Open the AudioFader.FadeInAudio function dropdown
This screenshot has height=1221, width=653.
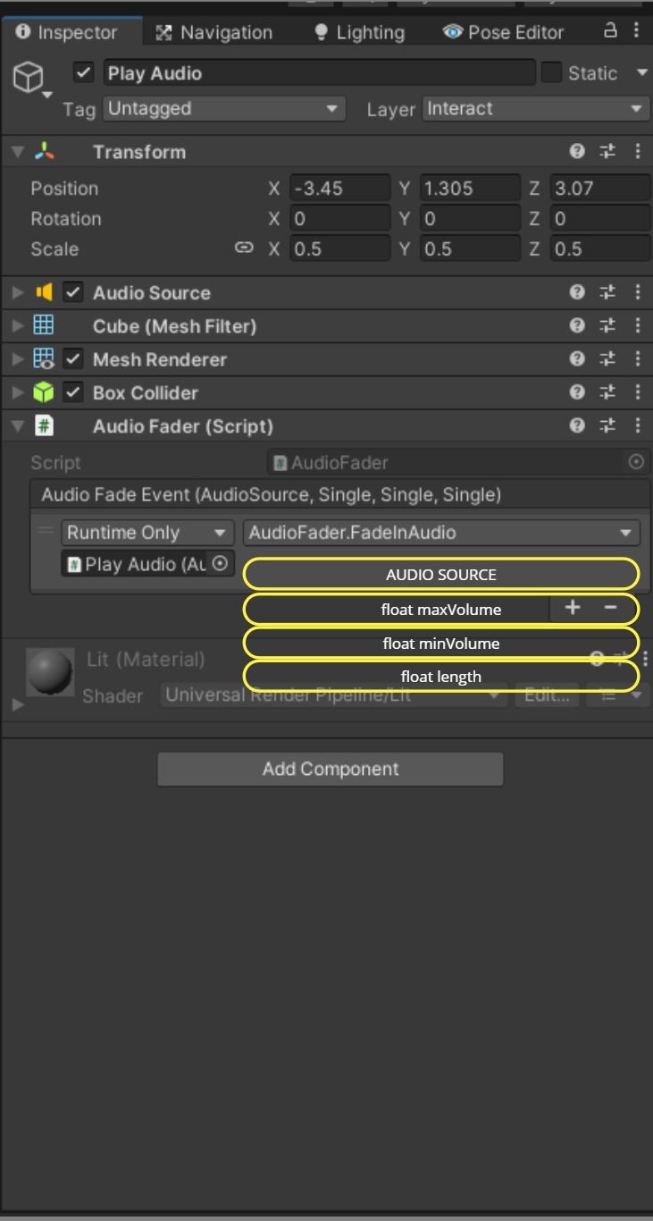point(441,533)
